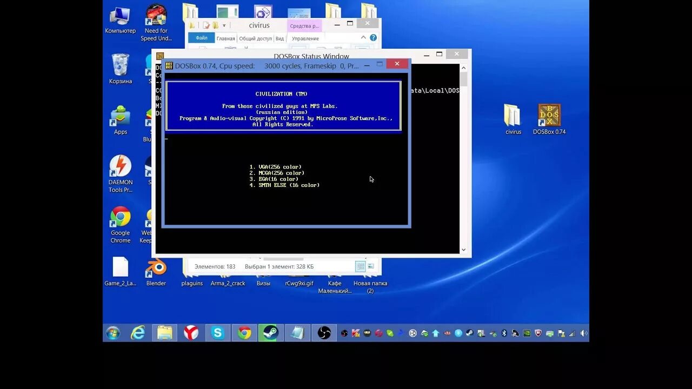Image resolution: width=692 pixels, height=389 pixels.
Task: Click the '3. EGA(16 color)' option
Action: [x=274, y=179]
